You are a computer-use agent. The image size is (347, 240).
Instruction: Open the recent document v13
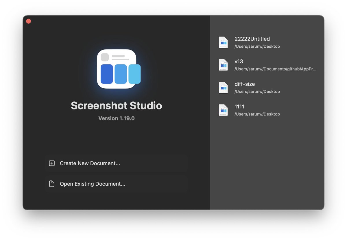tap(267, 65)
